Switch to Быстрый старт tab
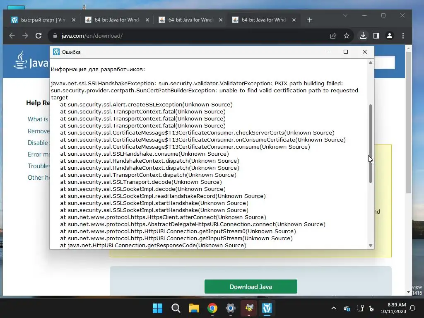 (x=43, y=20)
